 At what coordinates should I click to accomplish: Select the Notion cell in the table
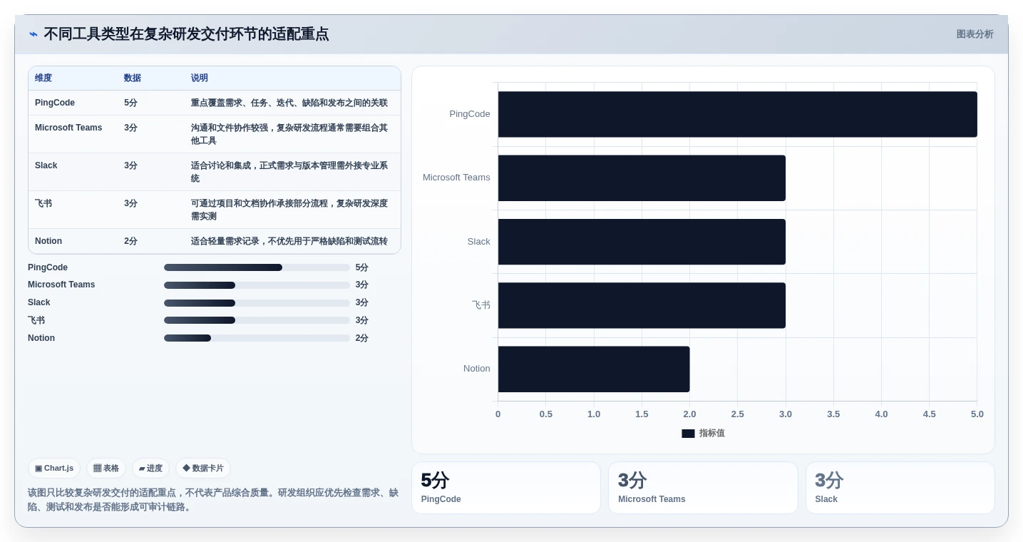pyautogui.click(x=48, y=241)
